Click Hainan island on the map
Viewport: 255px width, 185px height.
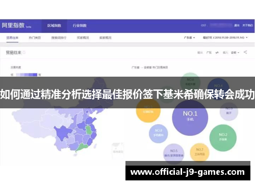[75, 155]
